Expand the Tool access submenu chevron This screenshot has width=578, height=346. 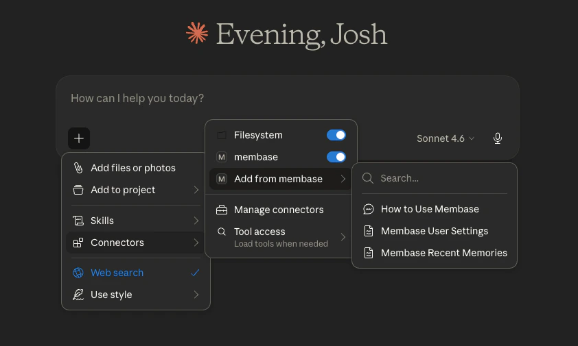(343, 237)
